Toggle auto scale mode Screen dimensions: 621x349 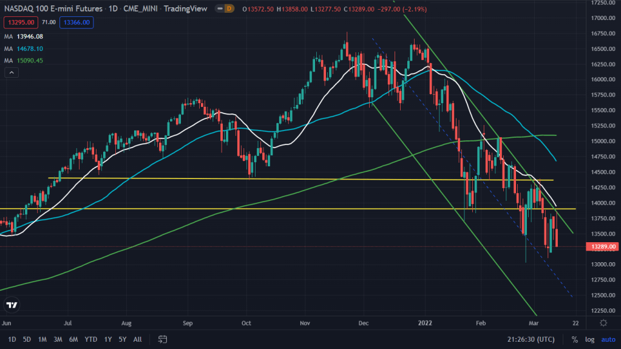[608, 339]
